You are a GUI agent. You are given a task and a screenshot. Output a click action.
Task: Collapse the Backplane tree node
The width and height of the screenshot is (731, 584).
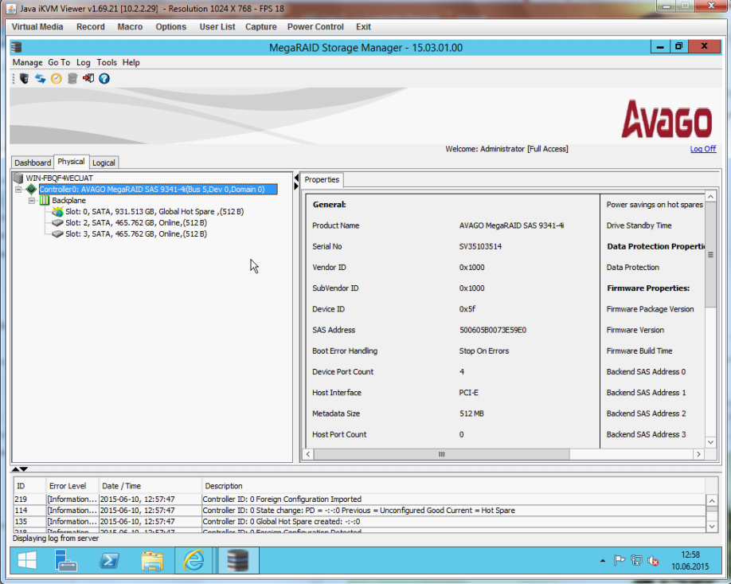32,201
